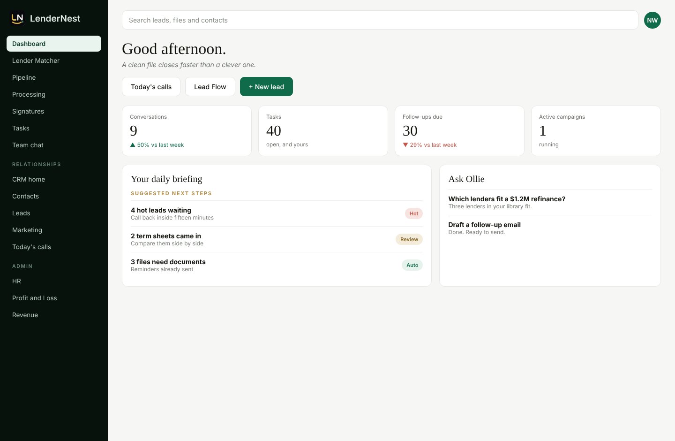Click the search leads, files and contacts field
Image resolution: width=675 pixels, height=441 pixels.
pyautogui.click(x=380, y=20)
